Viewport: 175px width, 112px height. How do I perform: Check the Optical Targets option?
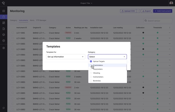point(91,61)
